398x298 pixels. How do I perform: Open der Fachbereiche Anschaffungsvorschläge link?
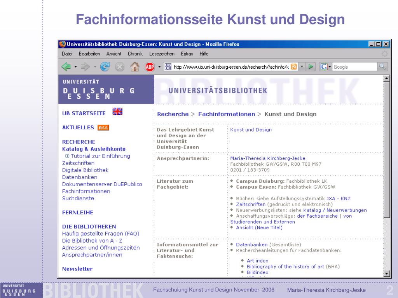[x=317, y=216]
